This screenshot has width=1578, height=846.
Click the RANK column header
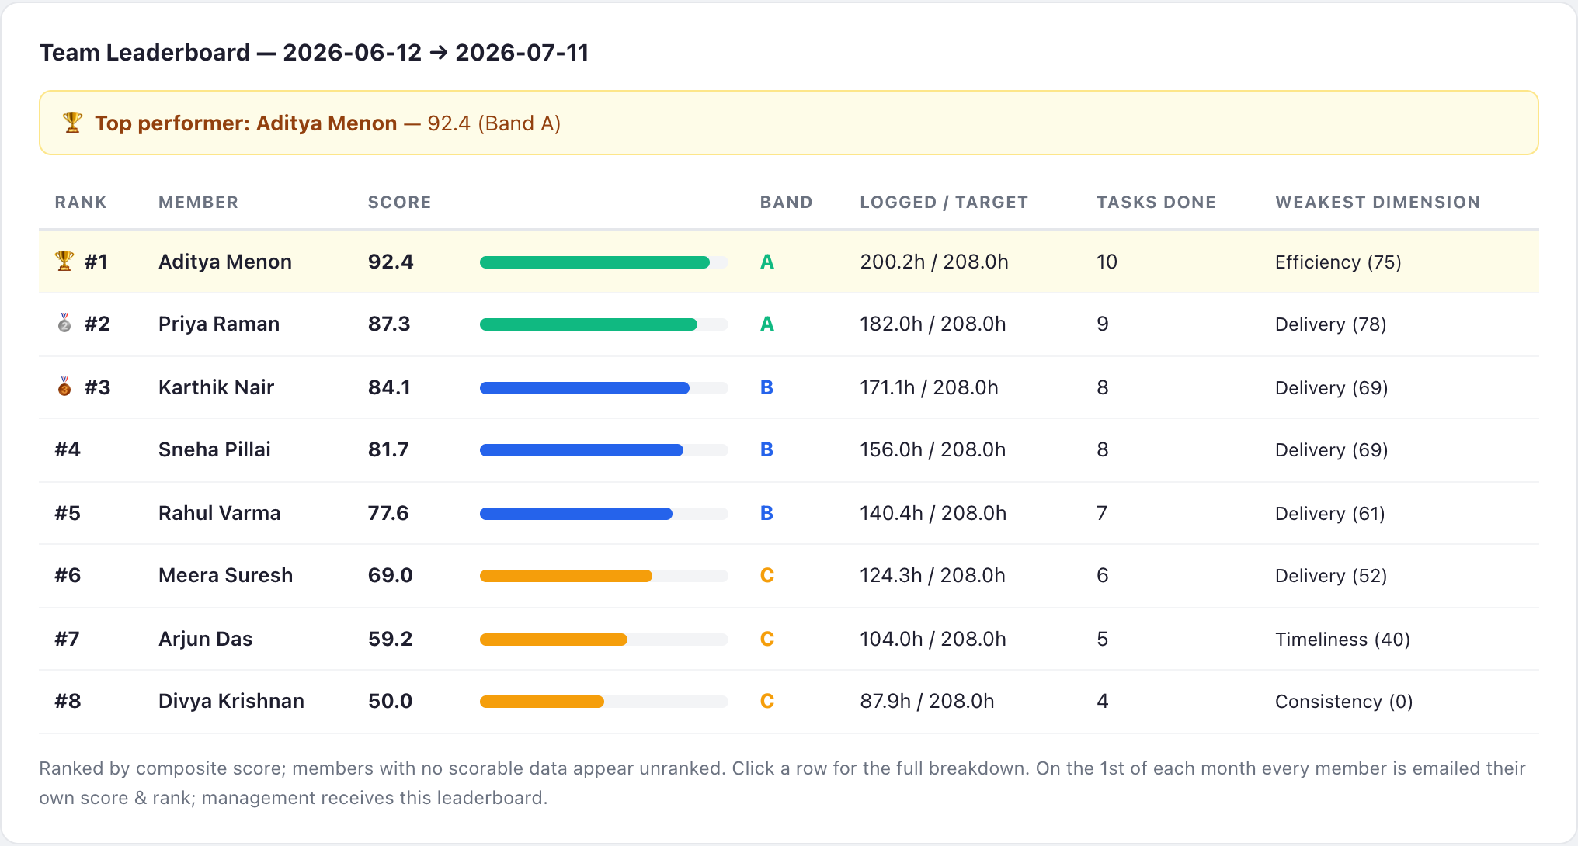[x=81, y=202]
